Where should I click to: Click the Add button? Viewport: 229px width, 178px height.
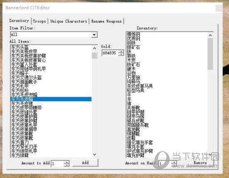(85, 163)
